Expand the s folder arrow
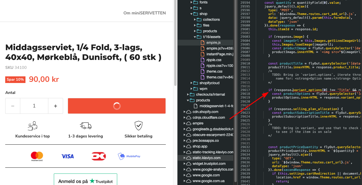Image resolution: width=362 pixels, height=185 pixels. tap(192, 8)
